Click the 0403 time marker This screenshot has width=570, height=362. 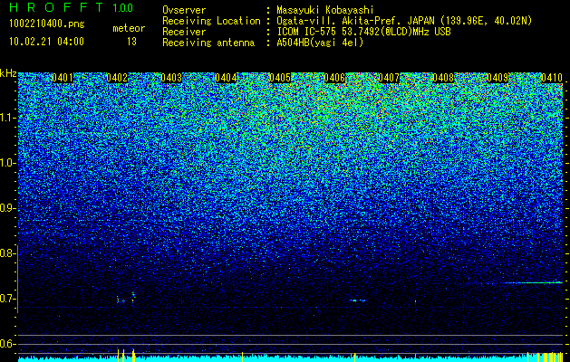pos(171,78)
